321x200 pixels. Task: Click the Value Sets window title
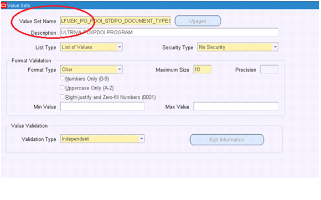click(x=18, y=6)
